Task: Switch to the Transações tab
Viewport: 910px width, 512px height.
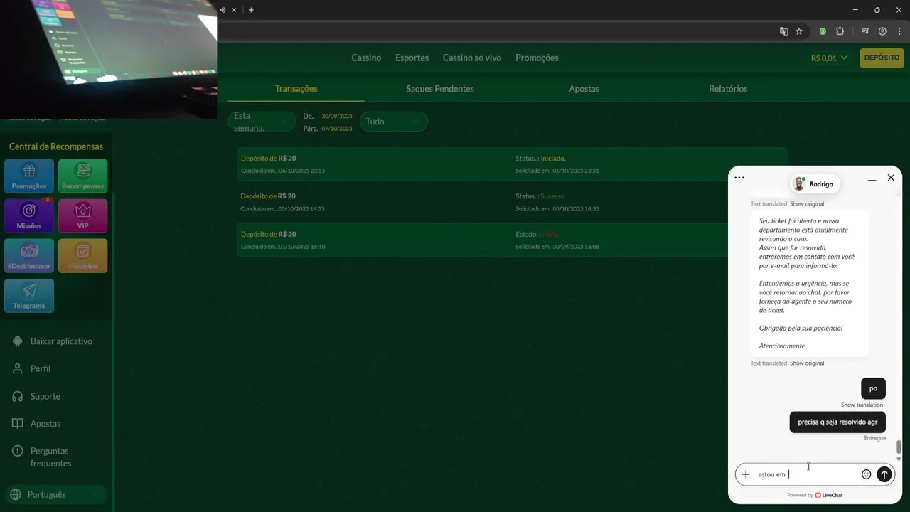Action: [296, 89]
